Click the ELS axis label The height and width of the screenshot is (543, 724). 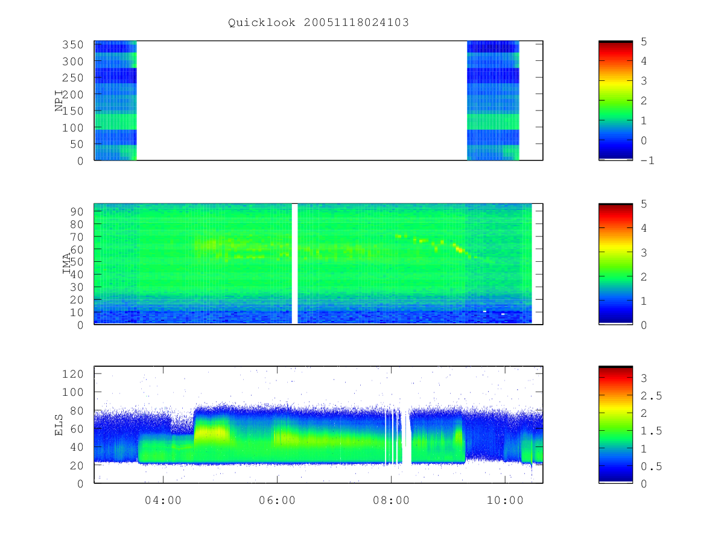60,424
